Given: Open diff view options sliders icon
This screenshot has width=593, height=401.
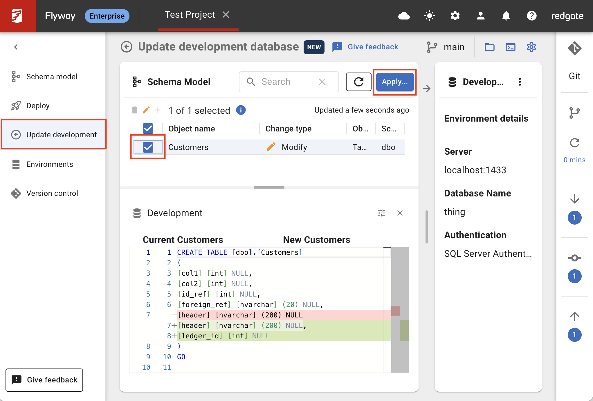Looking at the screenshot, I should coord(381,213).
